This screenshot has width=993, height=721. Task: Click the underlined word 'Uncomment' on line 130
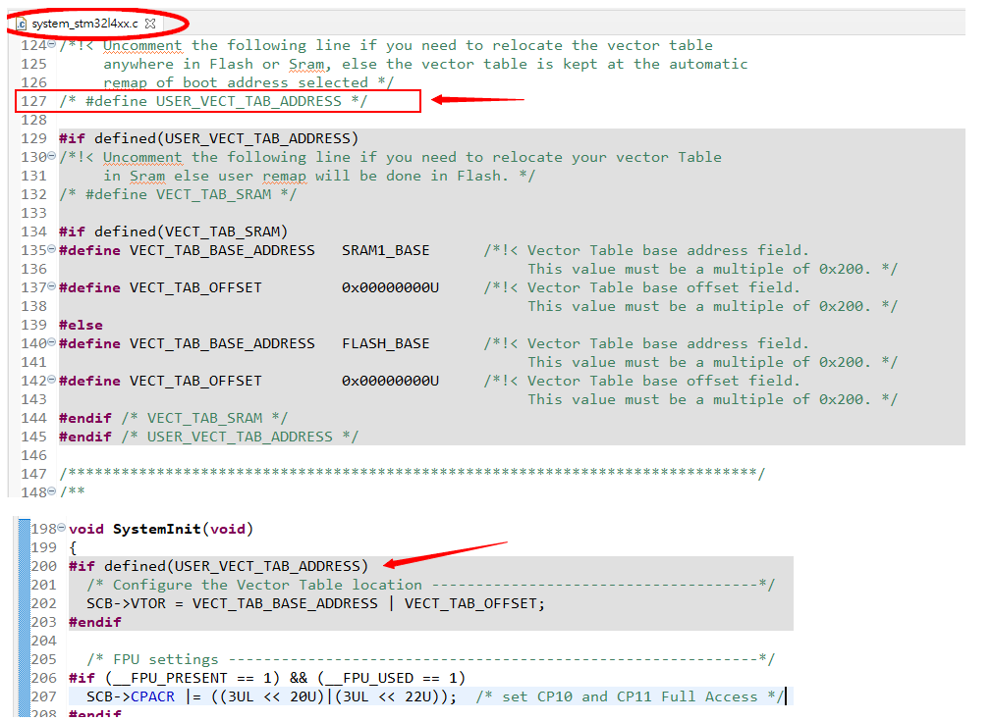click(x=142, y=158)
